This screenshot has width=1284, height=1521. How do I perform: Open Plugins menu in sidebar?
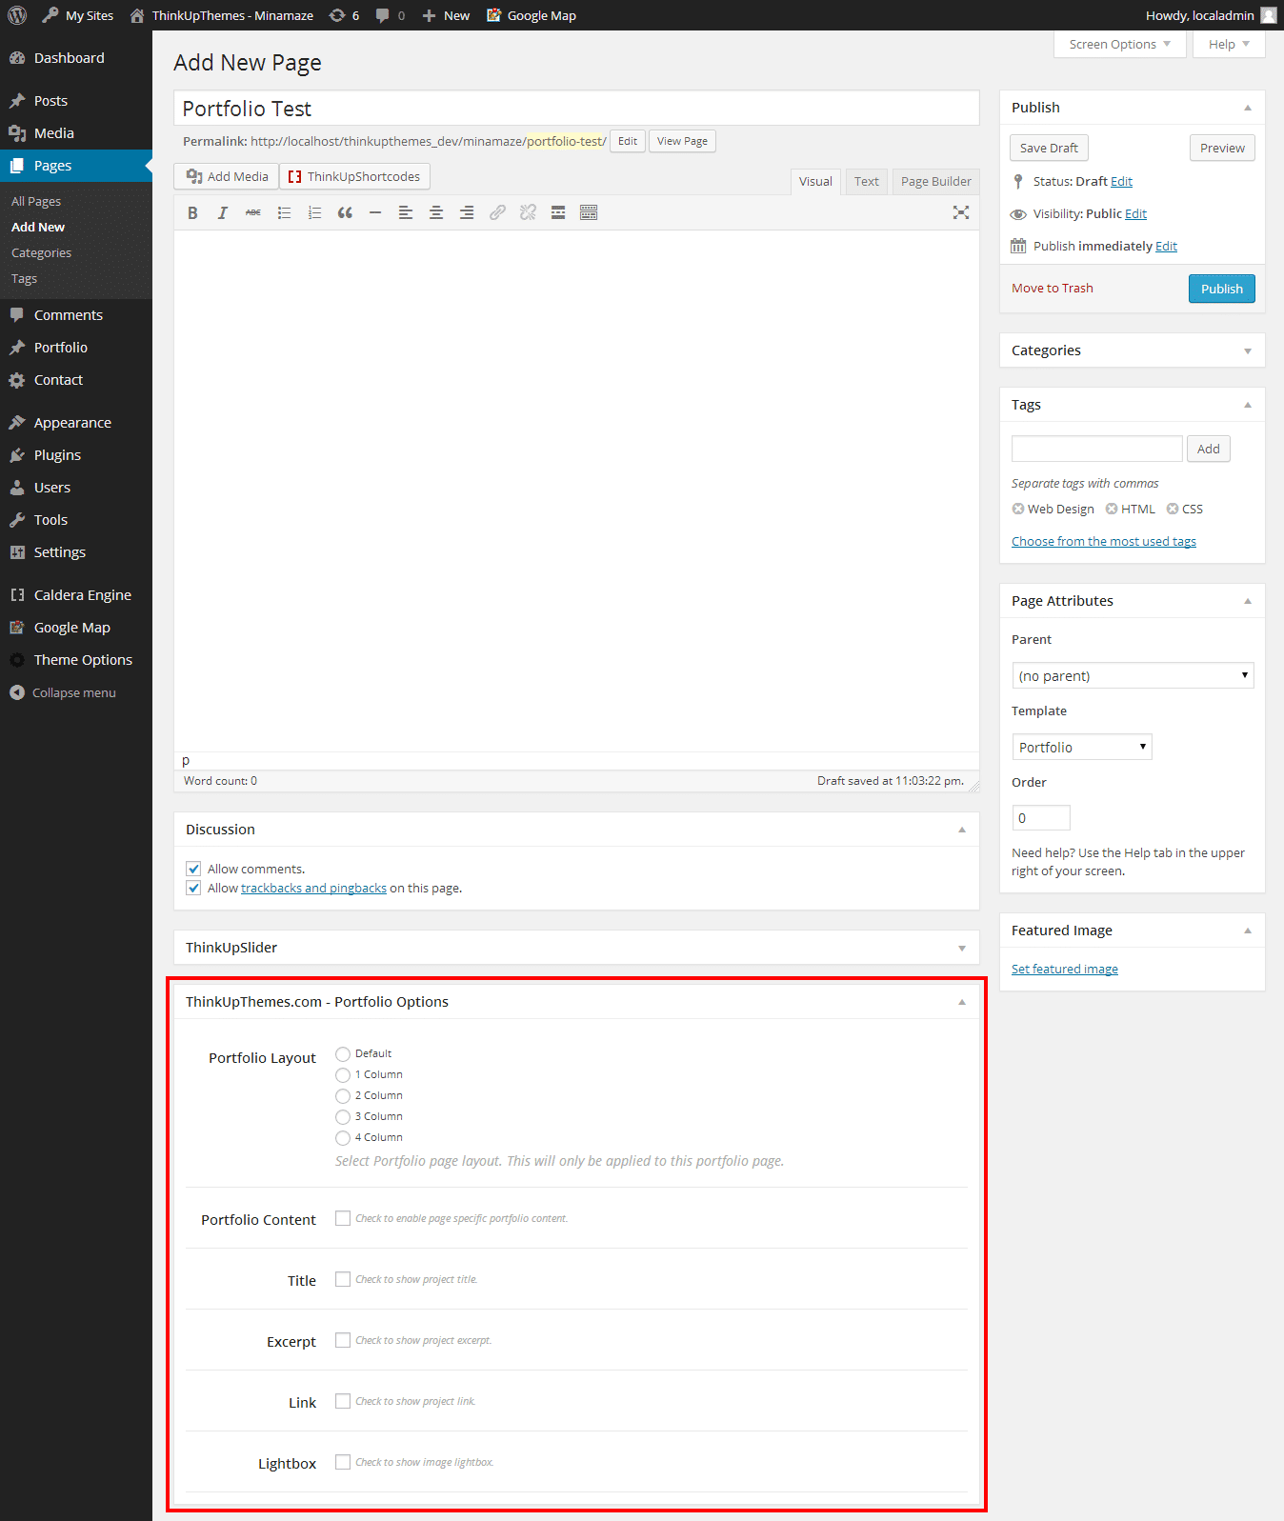pos(76,455)
